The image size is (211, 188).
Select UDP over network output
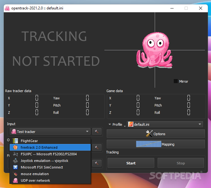tap(50, 180)
